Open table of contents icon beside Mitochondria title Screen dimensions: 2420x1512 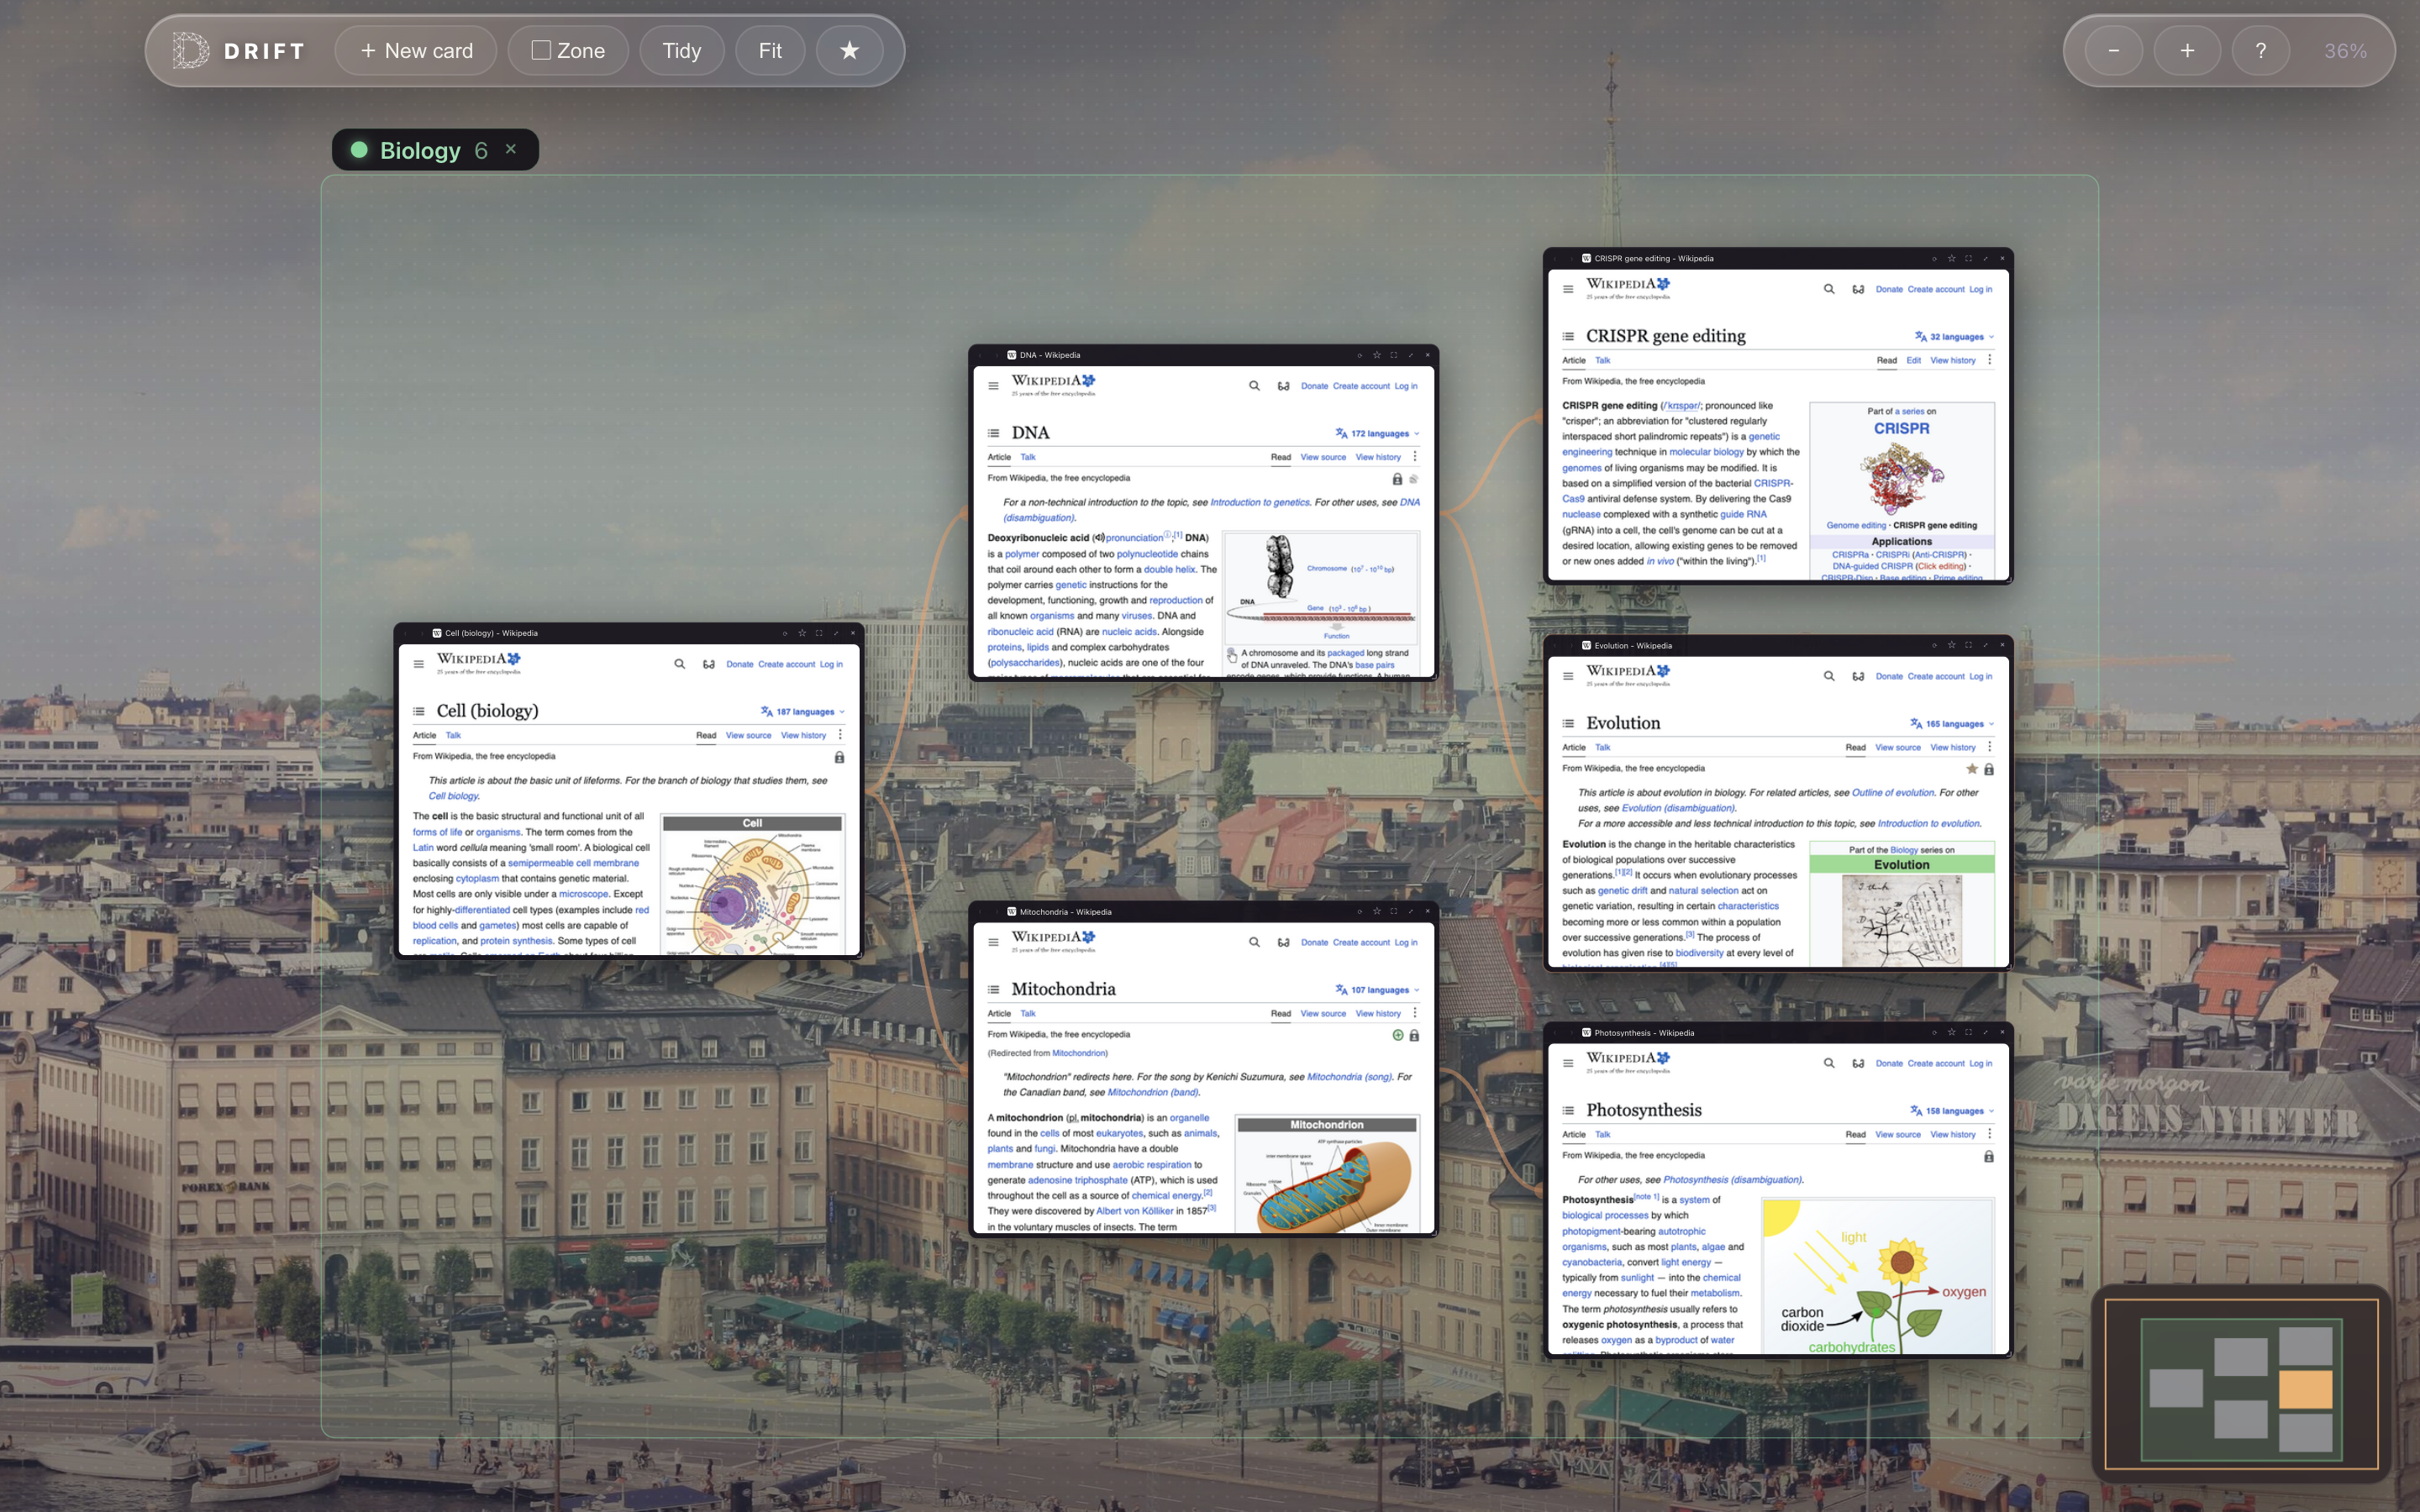point(993,989)
